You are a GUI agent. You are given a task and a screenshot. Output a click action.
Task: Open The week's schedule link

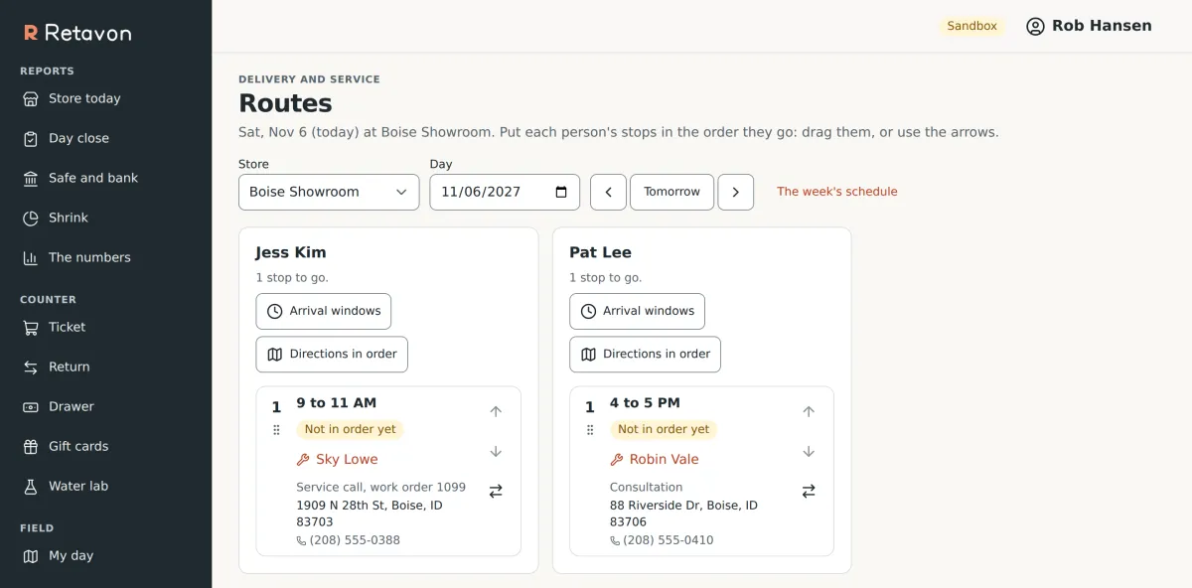point(837,192)
